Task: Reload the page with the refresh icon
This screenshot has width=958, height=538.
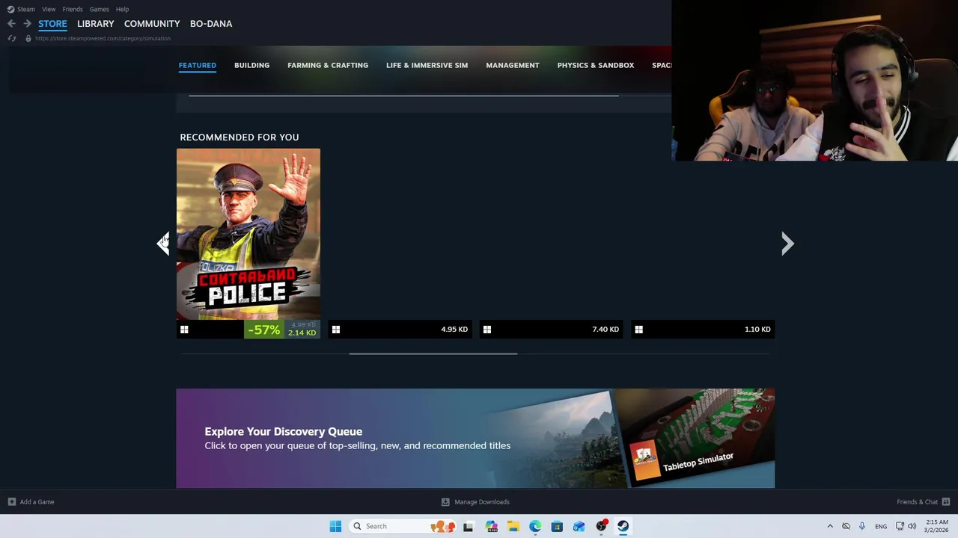Action: click(12, 38)
